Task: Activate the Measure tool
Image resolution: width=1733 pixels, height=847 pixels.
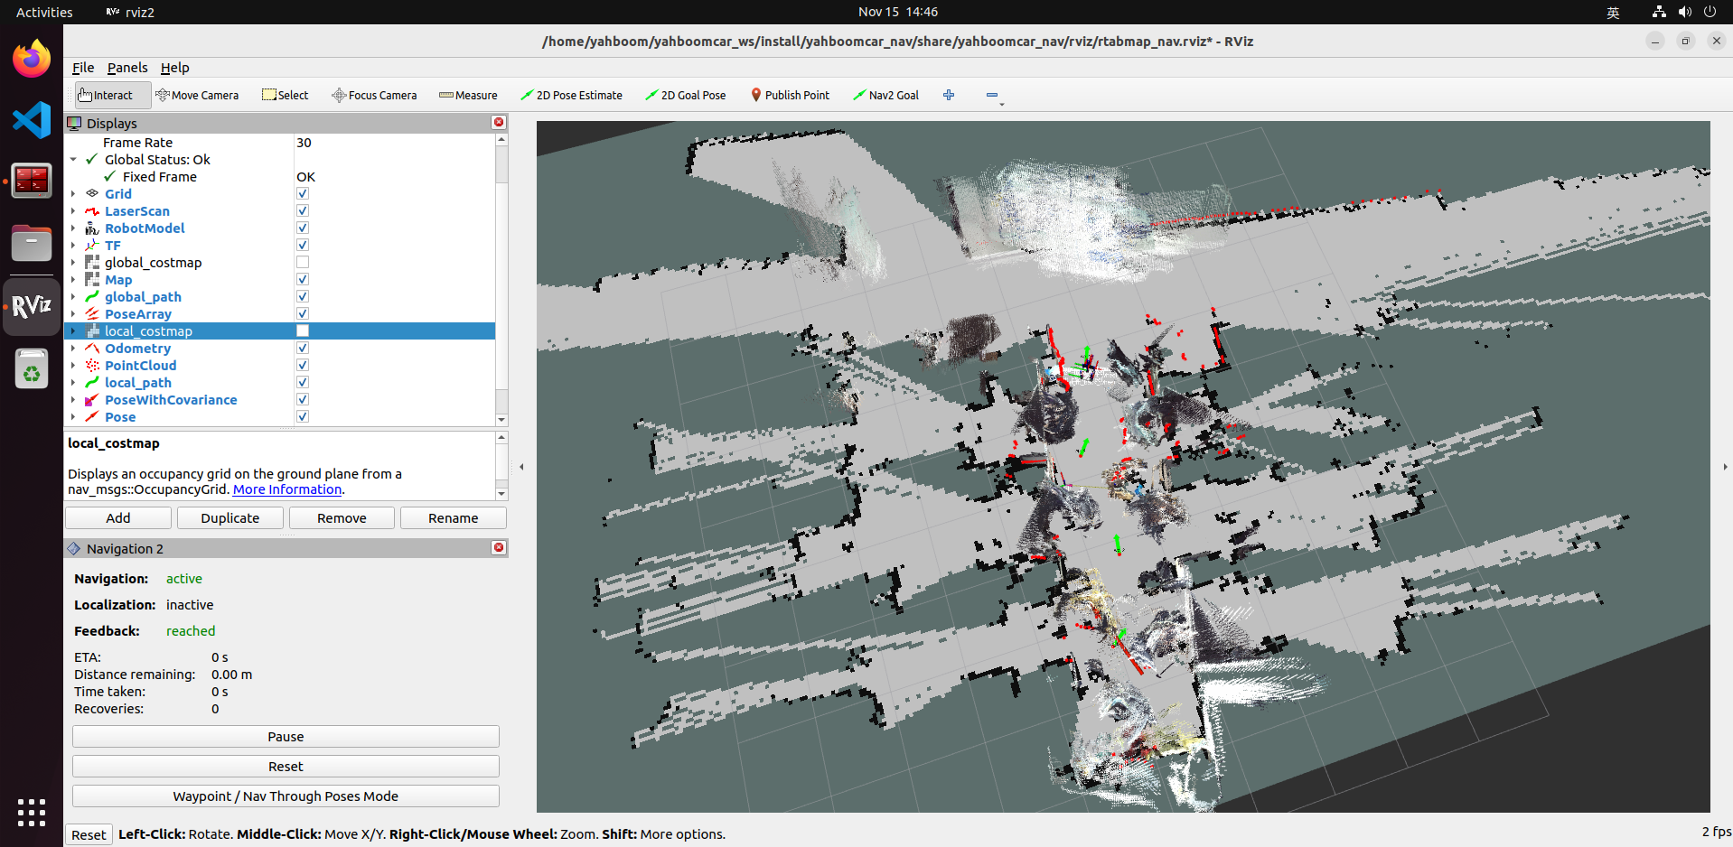Action: point(468,95)
